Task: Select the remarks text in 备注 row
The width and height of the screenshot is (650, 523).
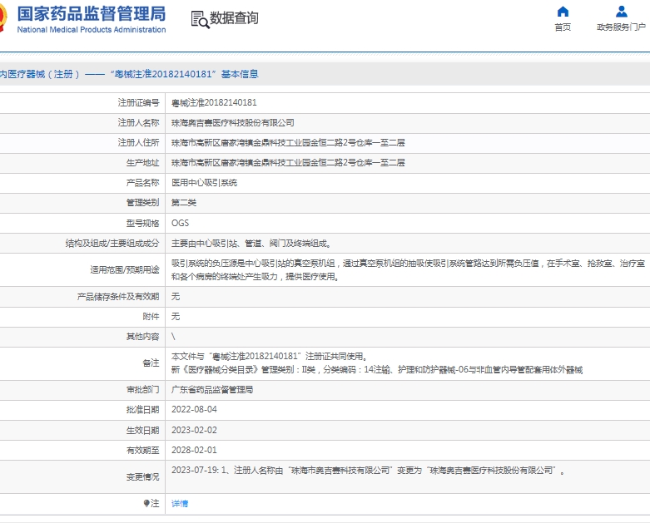Action: [x=377, y=363]
